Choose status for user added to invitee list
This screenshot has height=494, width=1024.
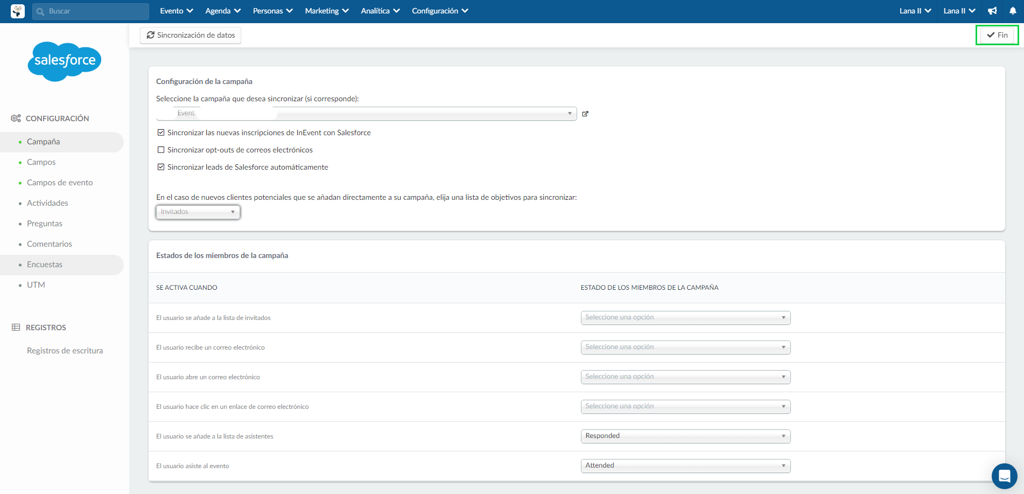pyautogui.click(x=685, y=318)
